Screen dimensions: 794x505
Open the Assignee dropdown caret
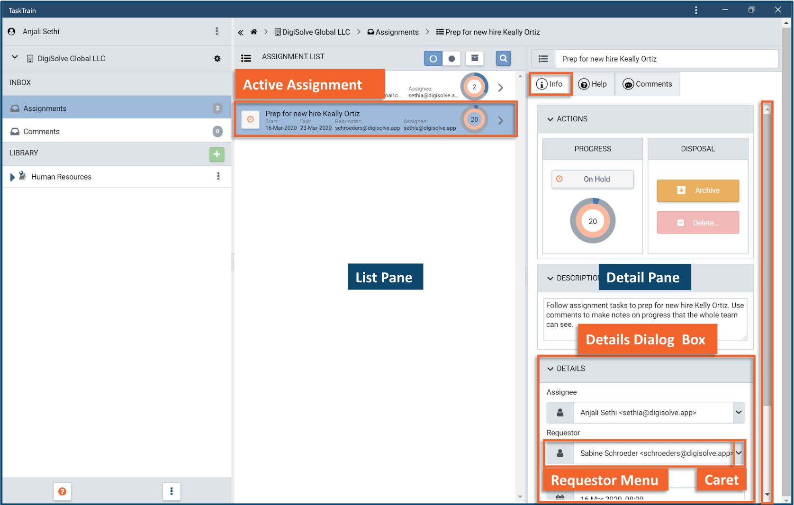coord(738,412)
